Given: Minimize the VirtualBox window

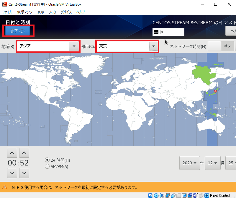Looking at the screenshot, I should tap(202, 4).
